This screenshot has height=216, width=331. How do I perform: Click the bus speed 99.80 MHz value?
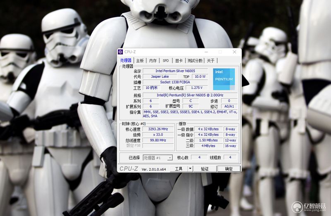click(158, 140)
